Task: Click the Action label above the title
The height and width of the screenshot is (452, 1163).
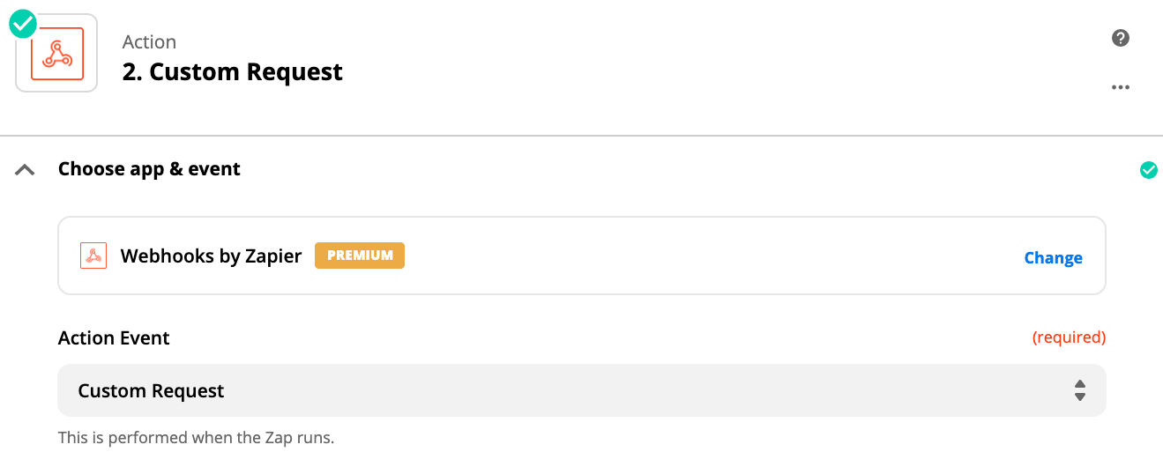Action: [149, 42]
